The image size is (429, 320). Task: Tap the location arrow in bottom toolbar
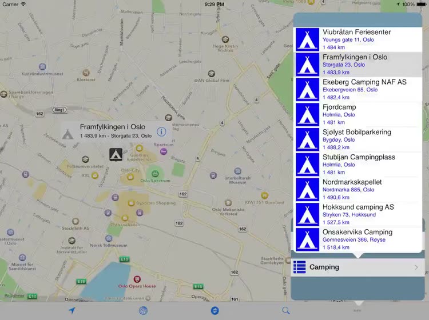click(71, 310)
